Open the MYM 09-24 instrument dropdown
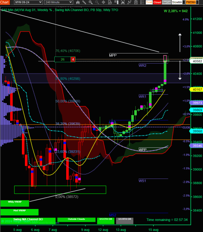The height and width of the screenshot is (232, 203). point(29,2)
